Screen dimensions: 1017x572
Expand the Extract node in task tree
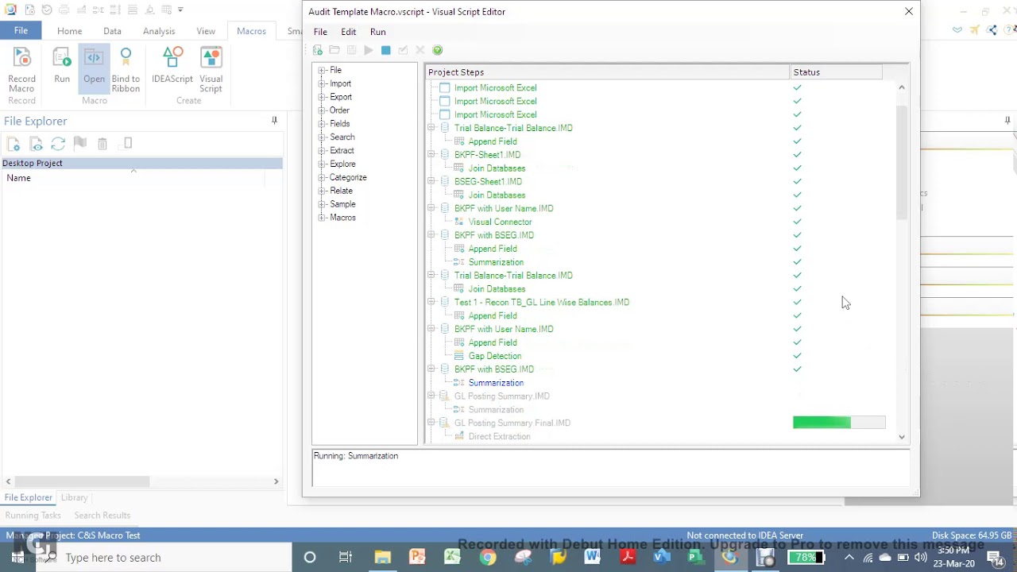322,150
